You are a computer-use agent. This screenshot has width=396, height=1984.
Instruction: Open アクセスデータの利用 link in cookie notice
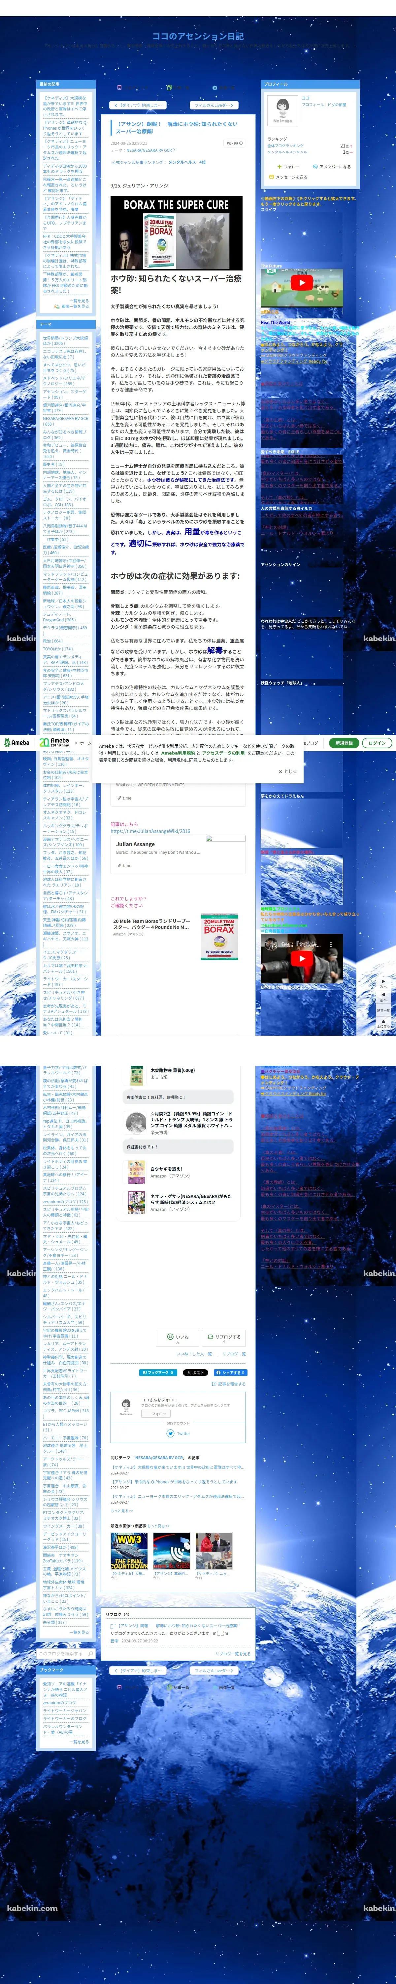(224, 753)
